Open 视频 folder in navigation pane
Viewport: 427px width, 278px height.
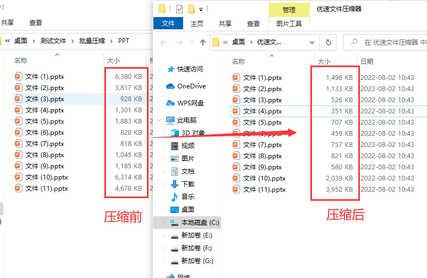point(188,146)
